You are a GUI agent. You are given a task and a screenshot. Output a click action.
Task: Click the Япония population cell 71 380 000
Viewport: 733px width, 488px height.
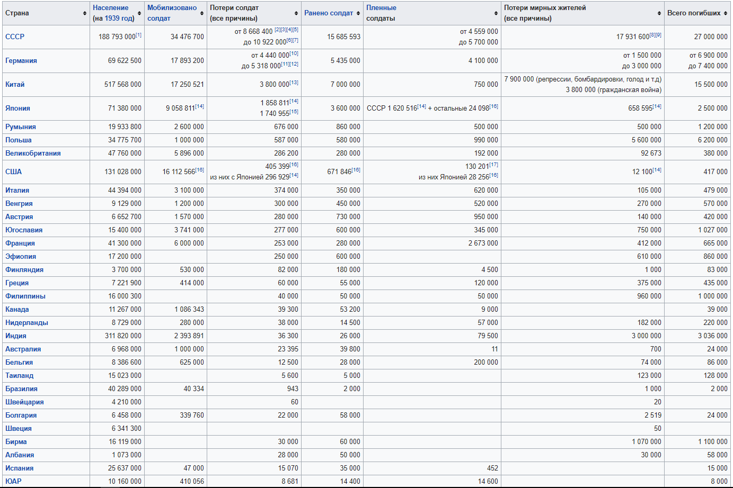pos(125,108)
